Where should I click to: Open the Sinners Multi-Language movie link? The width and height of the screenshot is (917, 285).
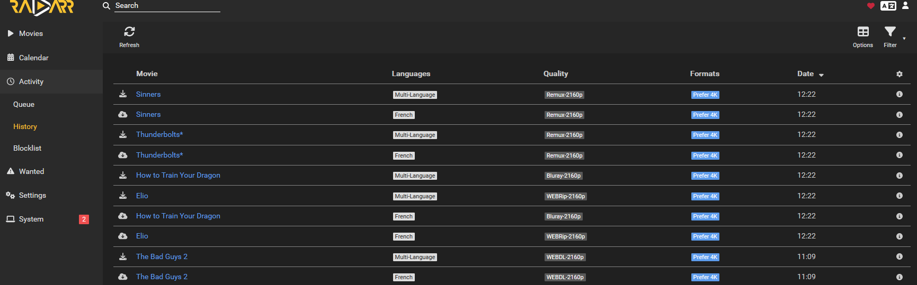tap(148, 94)
